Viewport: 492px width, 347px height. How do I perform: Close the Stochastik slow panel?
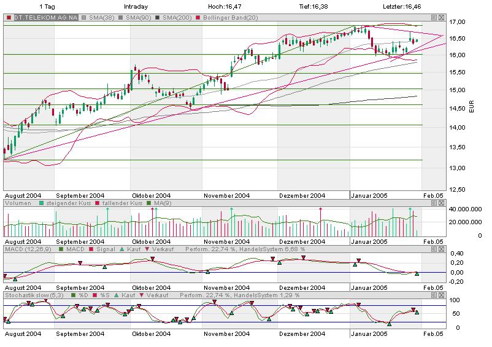click(x=442, y=295)
